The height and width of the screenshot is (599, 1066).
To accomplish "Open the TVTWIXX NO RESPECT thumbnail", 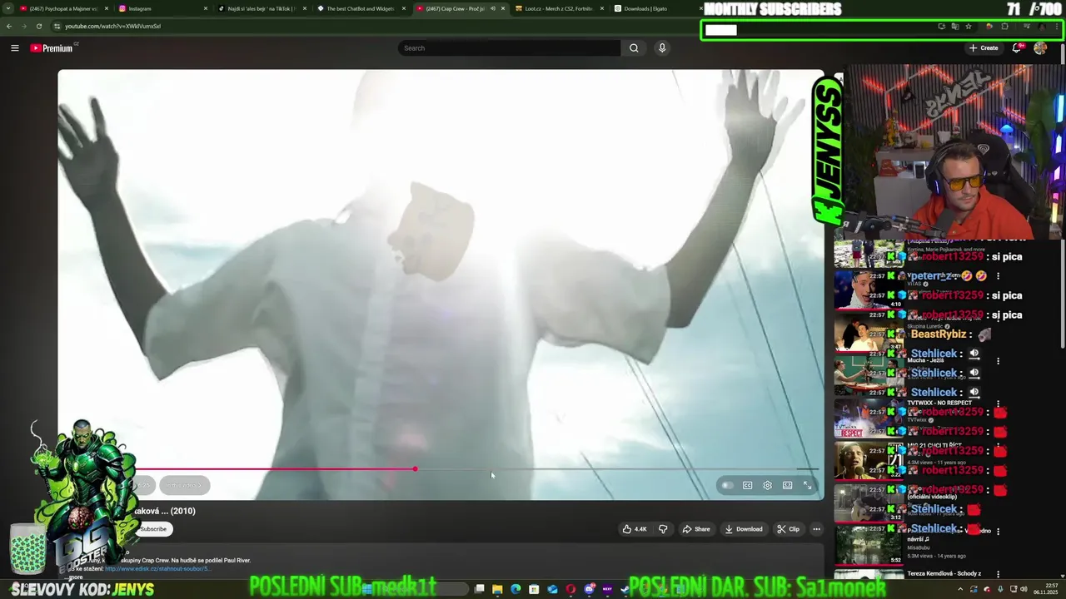I will (x=869, y=418).
